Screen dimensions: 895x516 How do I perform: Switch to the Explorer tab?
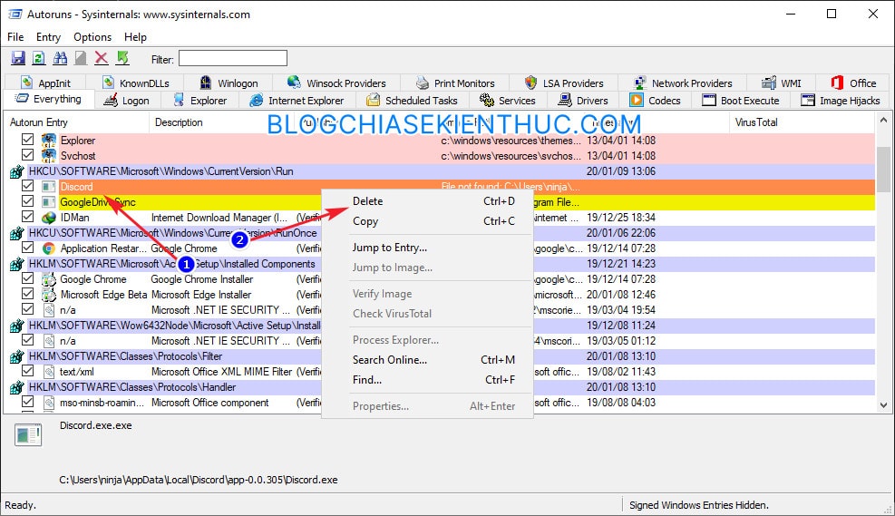[x=199, y=101]
